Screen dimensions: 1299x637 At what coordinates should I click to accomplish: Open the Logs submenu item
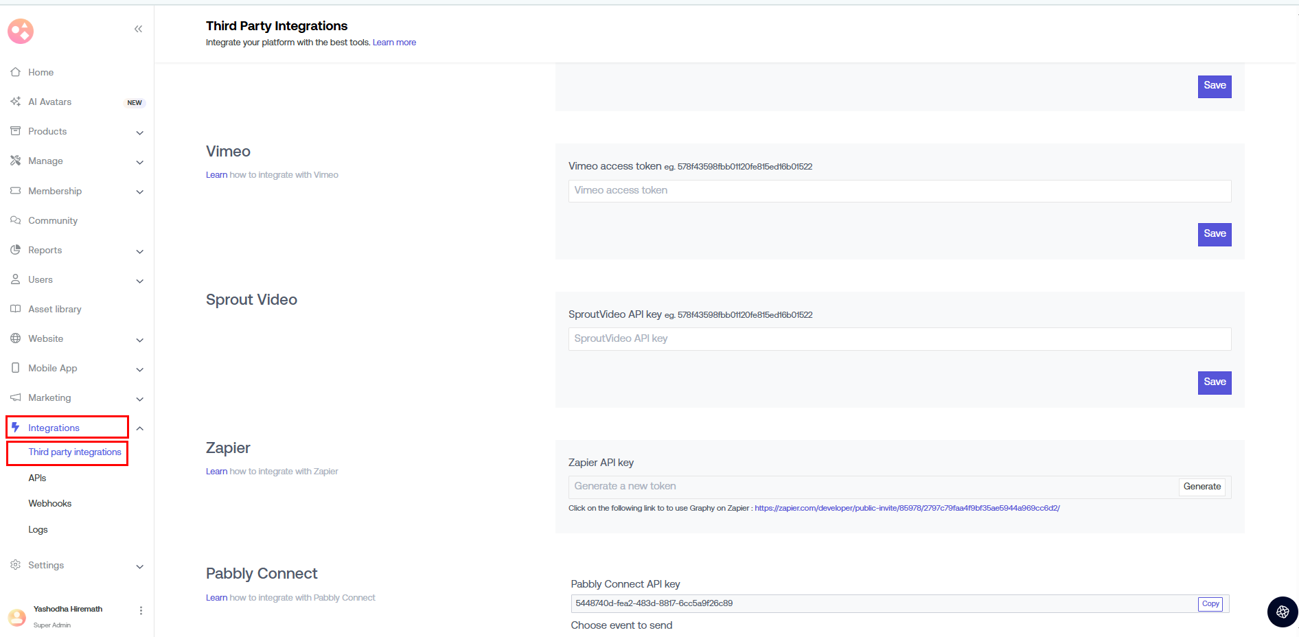pos(38,529)
